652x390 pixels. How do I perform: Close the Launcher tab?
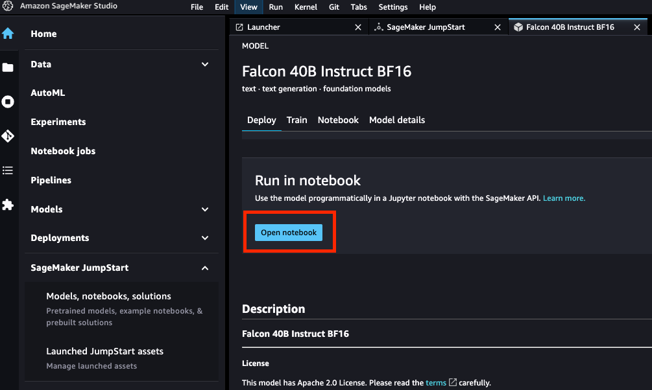[x=358, y=27]
